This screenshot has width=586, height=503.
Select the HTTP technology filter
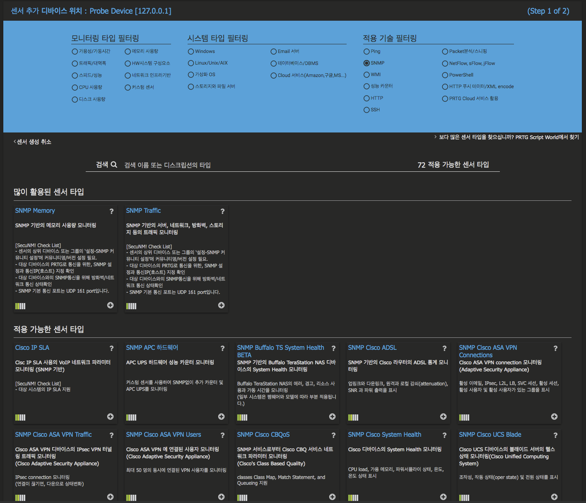367,99
